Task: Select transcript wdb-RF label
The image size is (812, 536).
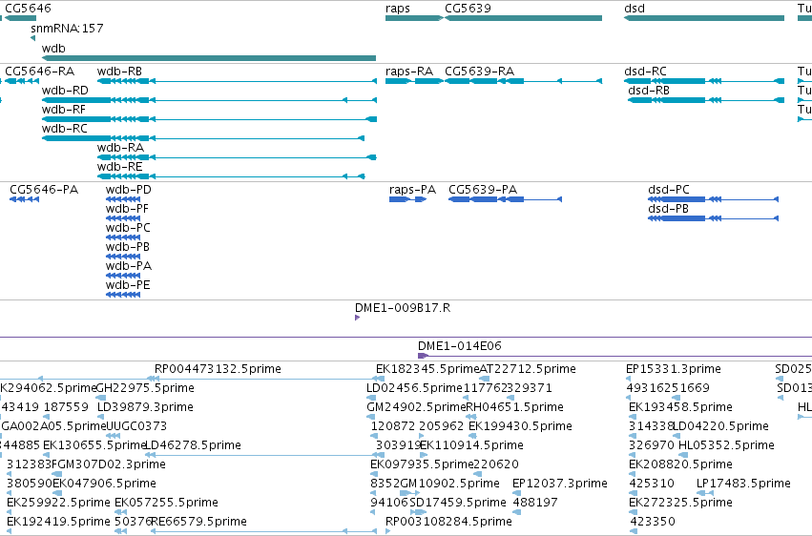Action: click(x=64, y=110)
